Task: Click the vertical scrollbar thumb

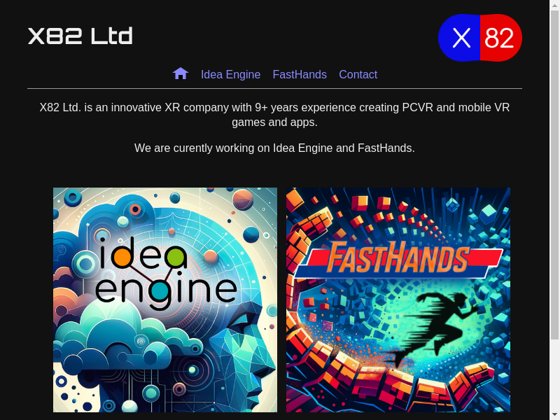Action: click(x=554, y=175)
